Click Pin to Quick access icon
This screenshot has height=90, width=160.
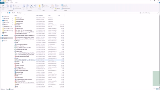click(3, 6)
